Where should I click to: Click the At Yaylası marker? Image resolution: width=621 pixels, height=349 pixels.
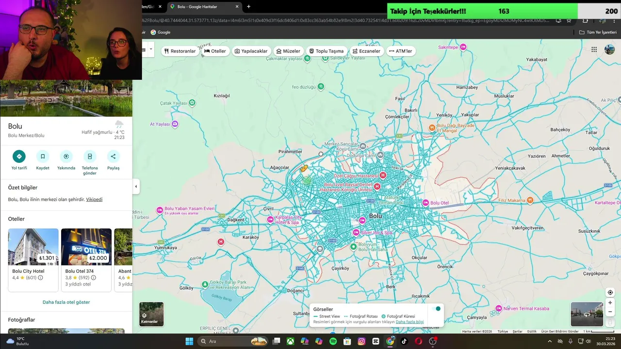[x=175, y=124]
